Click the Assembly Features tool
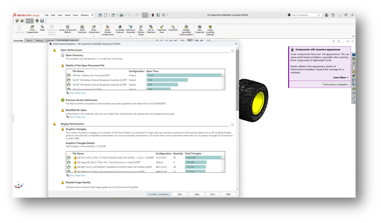Viewport: 381px width, 223px height. (120, 29)
